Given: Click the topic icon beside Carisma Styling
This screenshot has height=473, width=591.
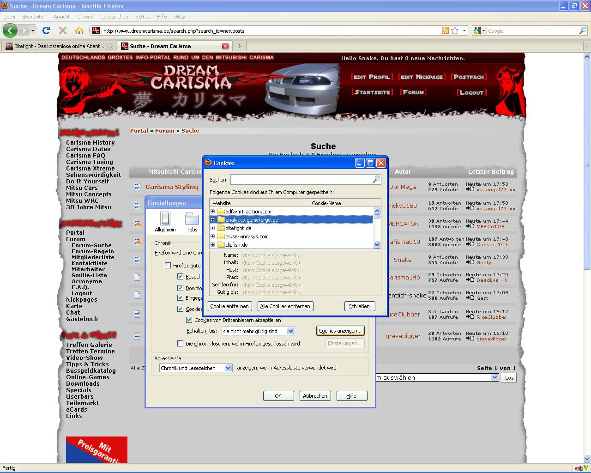Looking at the screenshot, I should (137, 187).
